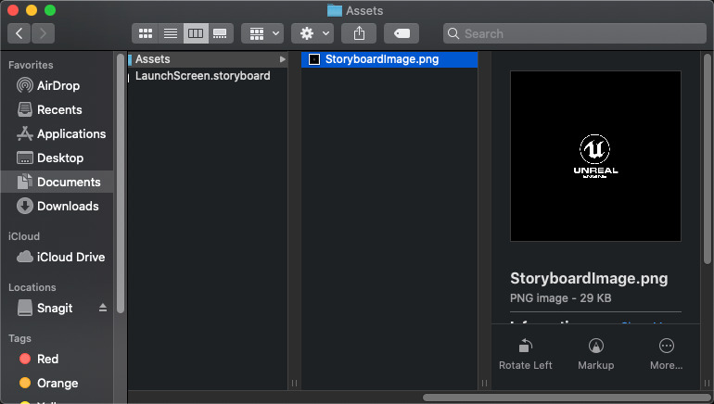Open Applications in the sidebar
This screenshot has height=404, width=714.
(x=57, y=133)
